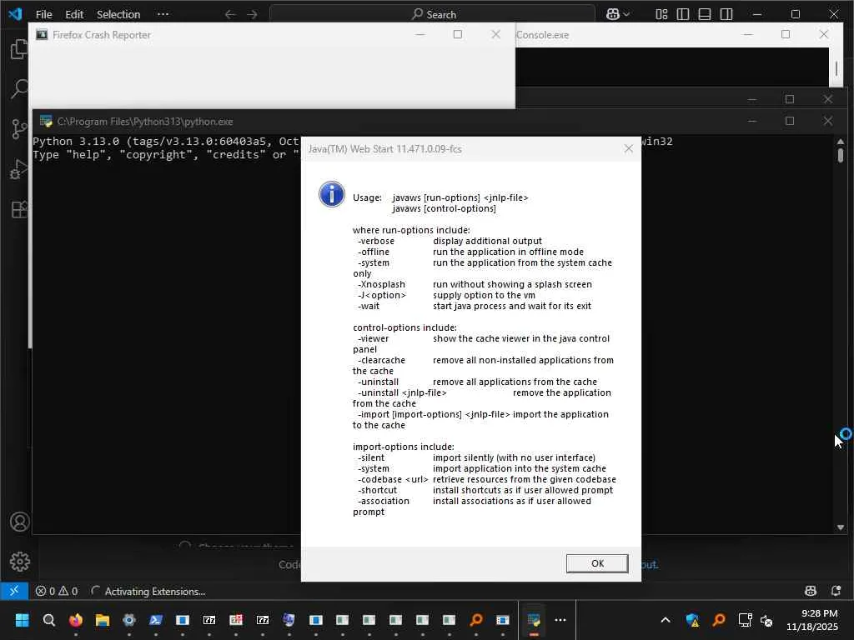Click the VS Code logo in title bar
Image resolution: width=854 pixels, height=640 pixels.
[x=15, y=13]
